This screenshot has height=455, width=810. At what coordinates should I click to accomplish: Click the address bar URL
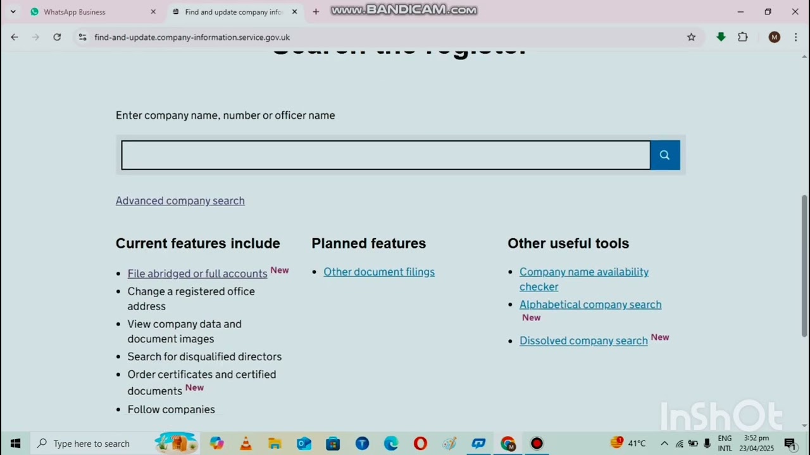click(x=192, y=37)
